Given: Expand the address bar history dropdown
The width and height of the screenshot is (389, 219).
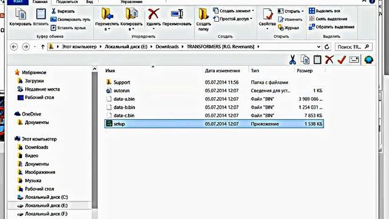Looking at the screenshot, I should 318,47.
